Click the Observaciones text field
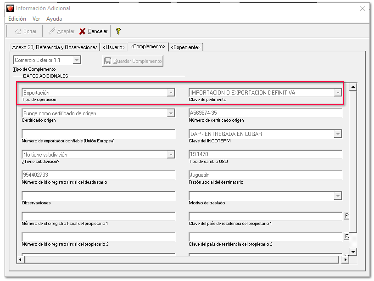 tap(98, 196)
